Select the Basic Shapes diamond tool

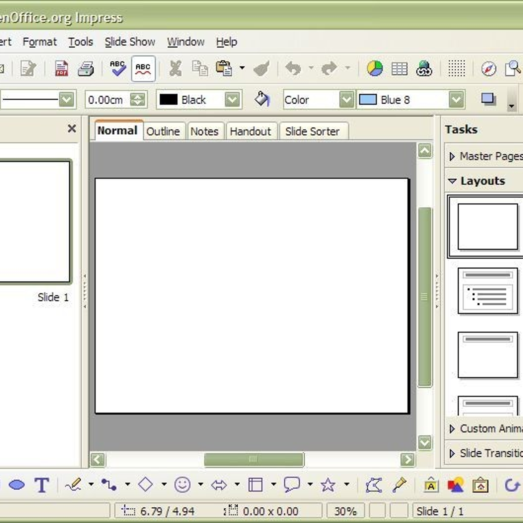(x=146, y=484)
